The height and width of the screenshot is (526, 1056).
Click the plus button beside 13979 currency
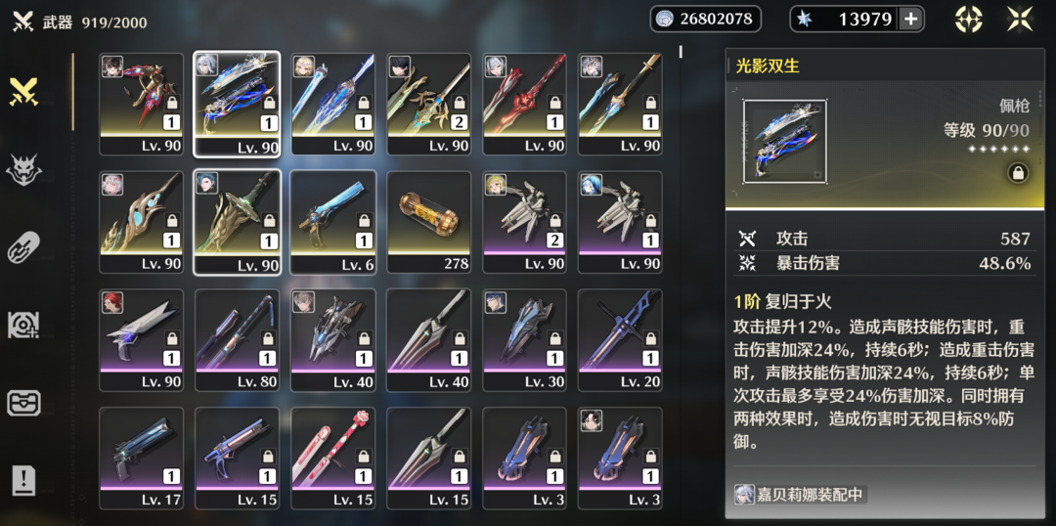(x=910, y=20)
